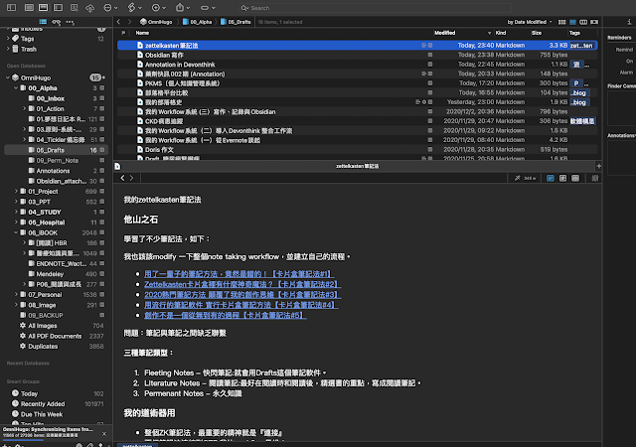Viewport: 636px width, 447px height.
Task: Toggle the sidebar with the toolbar sidebar icon
Action: [11, 7]
